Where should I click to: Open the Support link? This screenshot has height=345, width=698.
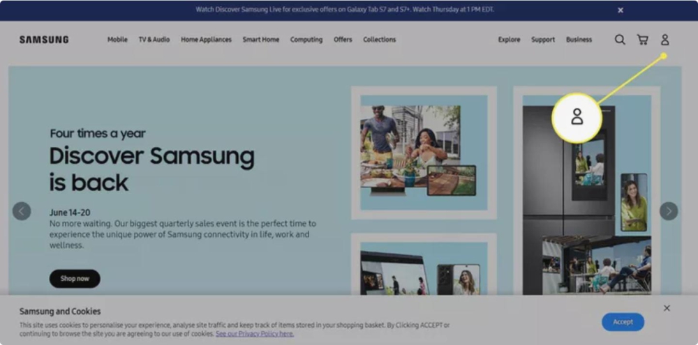click(543, 40)
